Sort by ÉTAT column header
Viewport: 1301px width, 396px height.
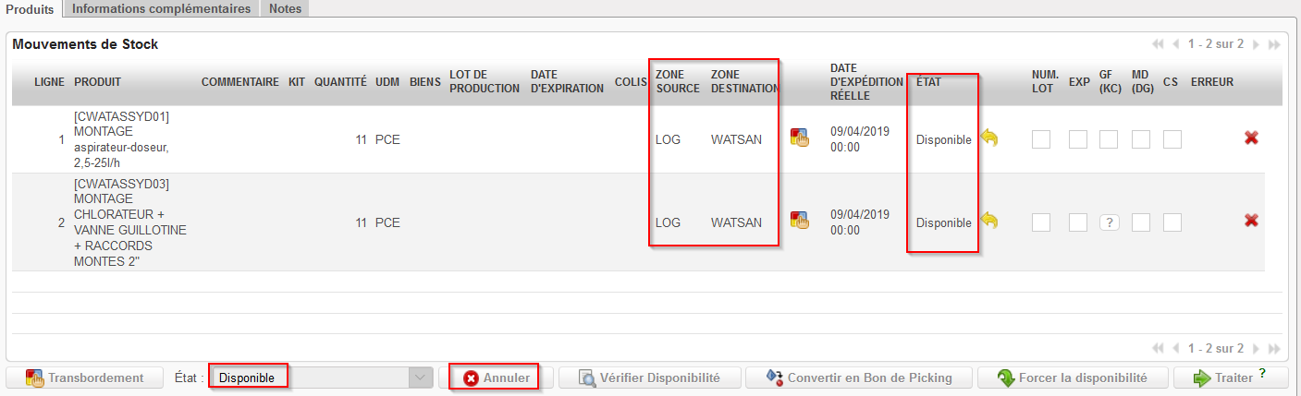(928, 82)
